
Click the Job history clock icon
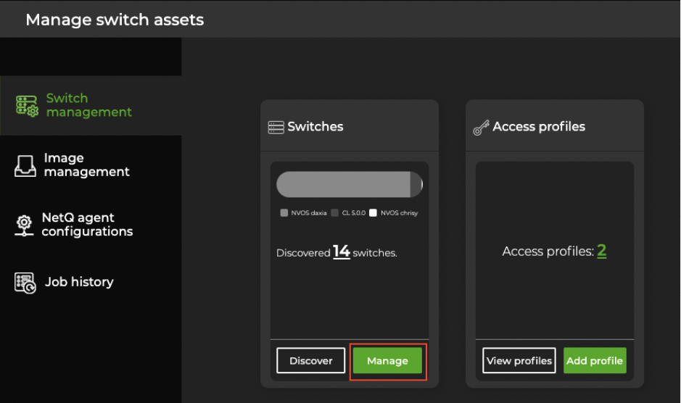click(25, 283)
